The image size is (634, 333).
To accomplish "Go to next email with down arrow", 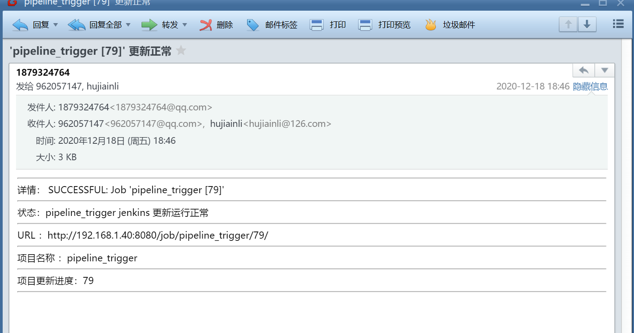I will click(x=587, y=24).
